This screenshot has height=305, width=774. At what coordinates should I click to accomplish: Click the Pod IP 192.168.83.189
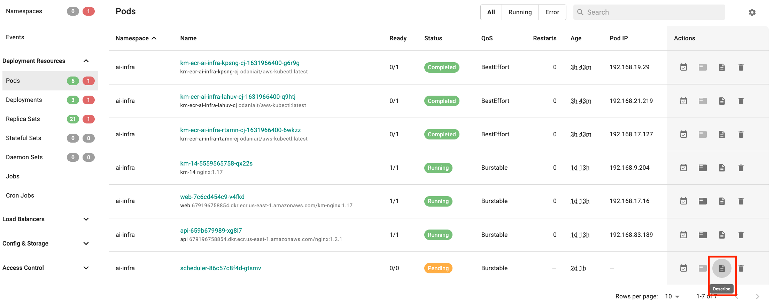pyautogui.click(x=631, y=235)
